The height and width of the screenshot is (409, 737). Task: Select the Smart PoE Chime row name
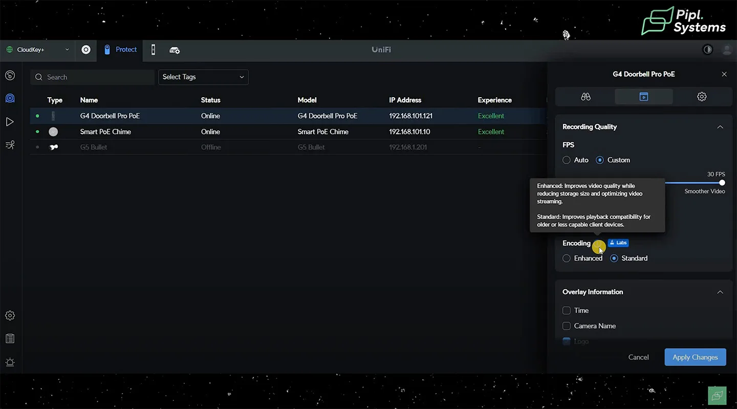(x=105, y=132)
